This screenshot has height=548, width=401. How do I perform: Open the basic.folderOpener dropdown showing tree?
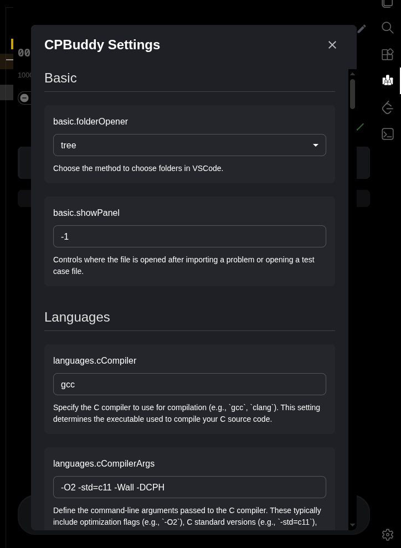pyautogui.click(x=189, y=145)
